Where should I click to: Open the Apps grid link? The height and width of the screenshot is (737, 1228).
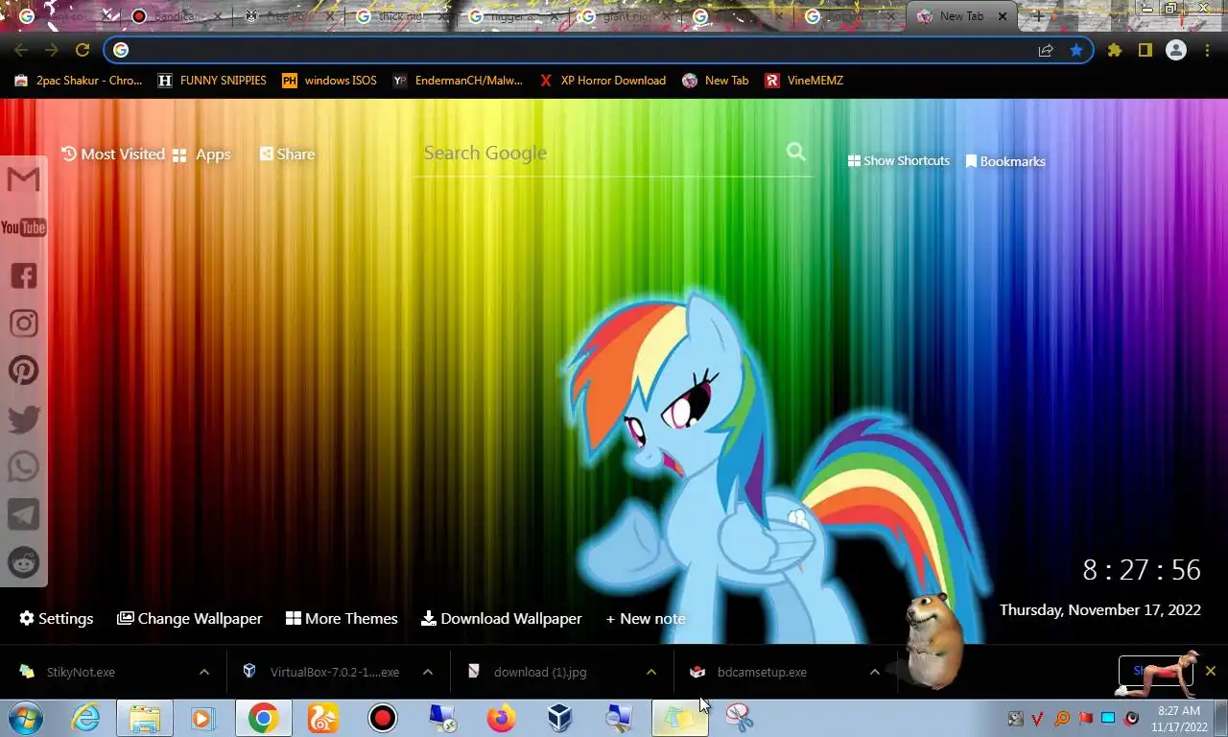pyautogui.click(x=201, y=155)
